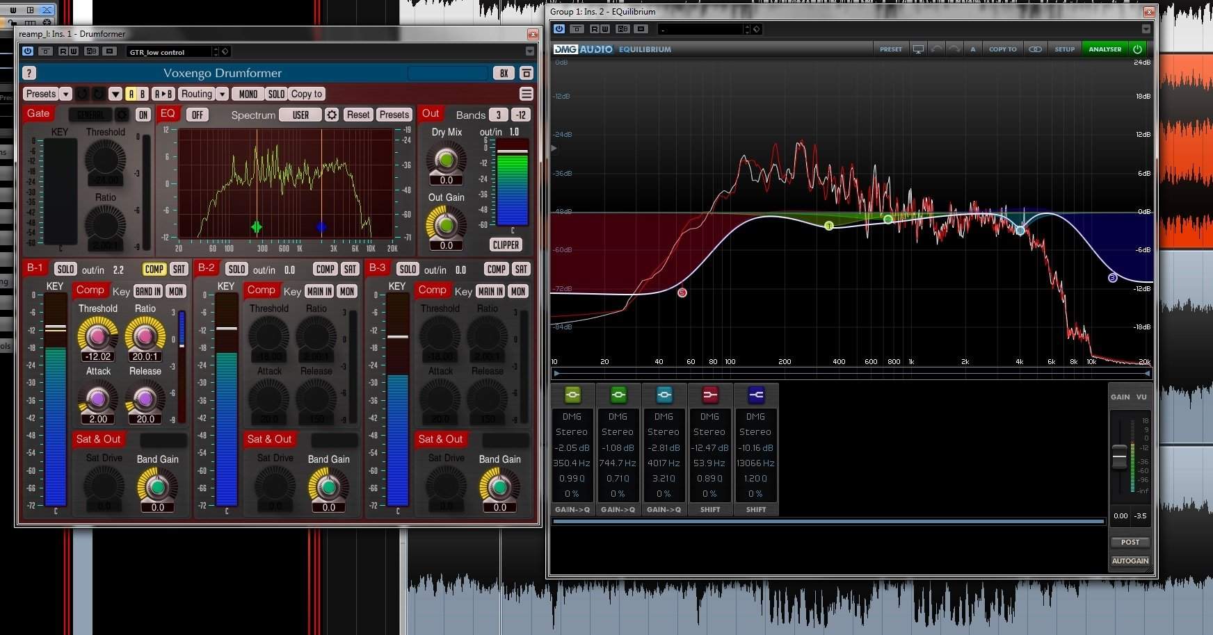Open Bands count selector showing 3

[x=498, y=115]
